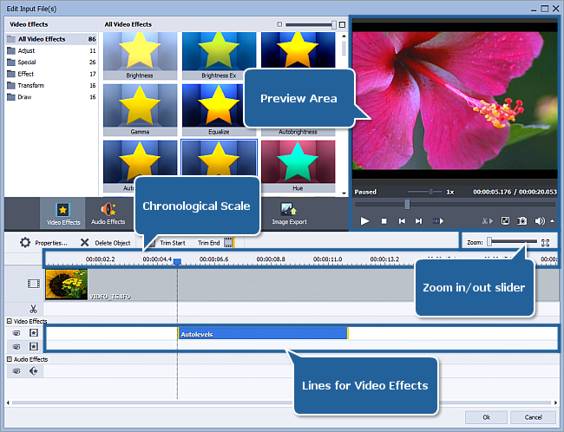This screenshot has height=432, width=564.
Task: Click the split scissors icon in preview controls
Action: (x=488, y=221)
